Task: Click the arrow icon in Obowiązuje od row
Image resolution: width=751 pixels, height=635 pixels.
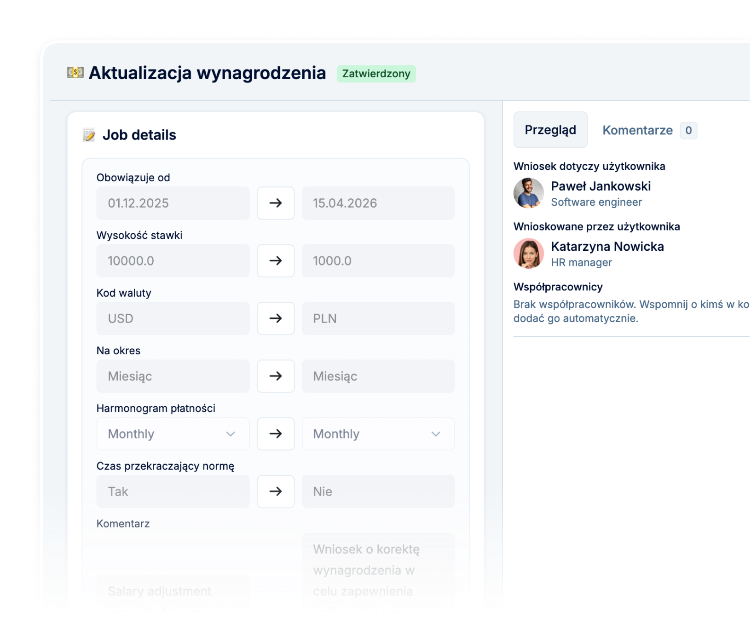Action: [x=276, y=203]
